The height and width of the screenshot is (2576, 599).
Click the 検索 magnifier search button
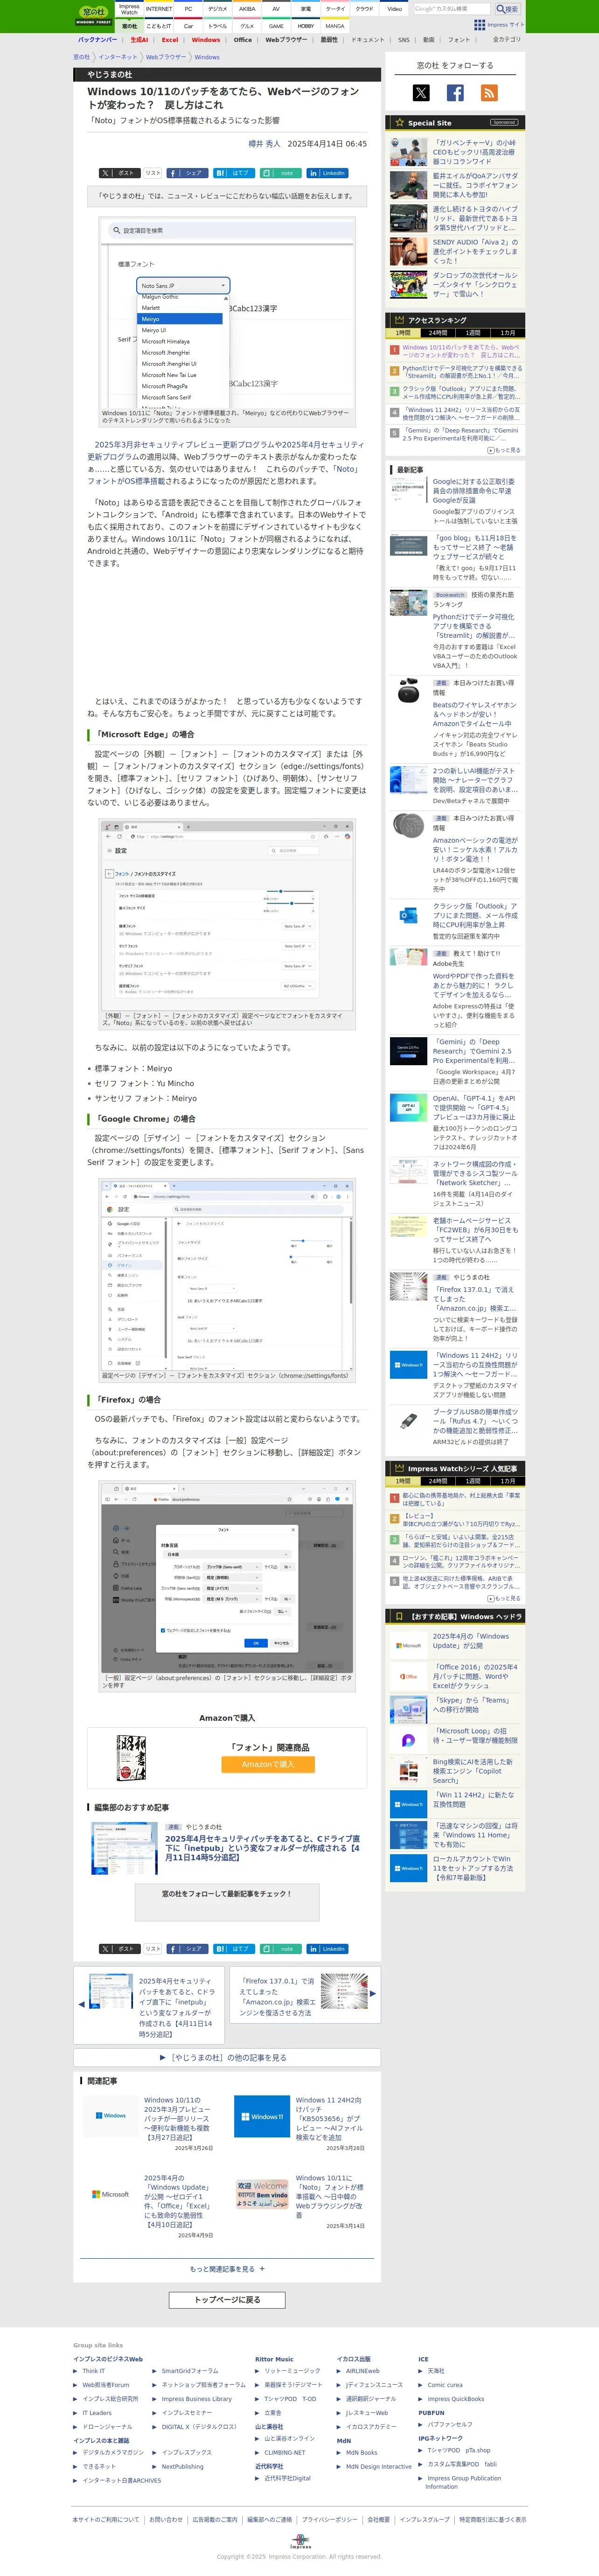pos(507,9)
